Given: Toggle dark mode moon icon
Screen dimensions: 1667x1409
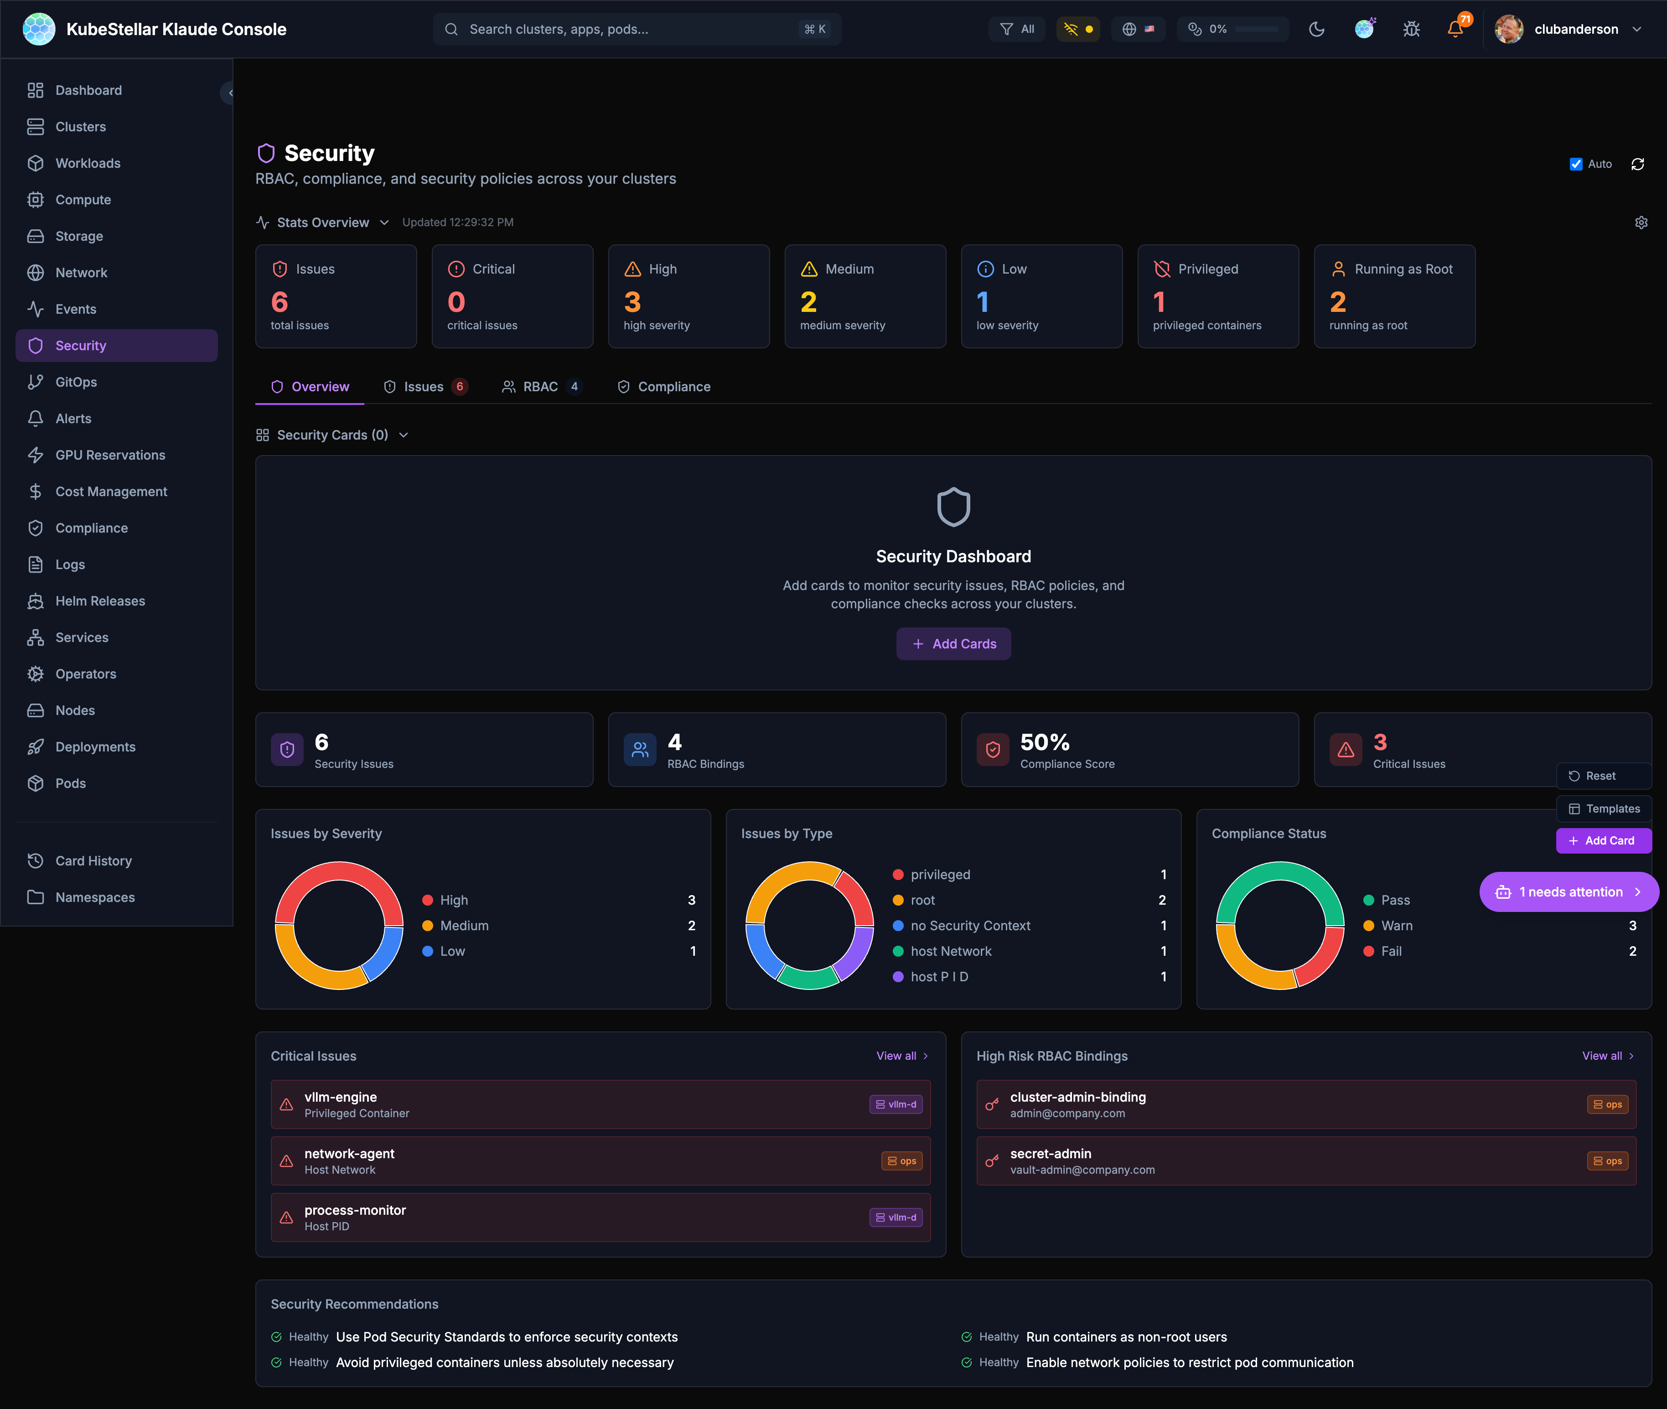Looking at the screenshot, I should 1316,30.
